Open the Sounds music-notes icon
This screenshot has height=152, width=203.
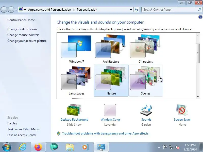click(146, 110)
